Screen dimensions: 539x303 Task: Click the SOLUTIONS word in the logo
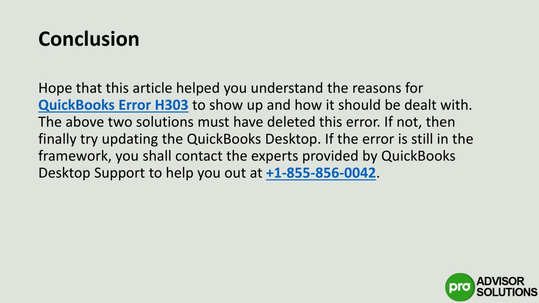point(507,292)
